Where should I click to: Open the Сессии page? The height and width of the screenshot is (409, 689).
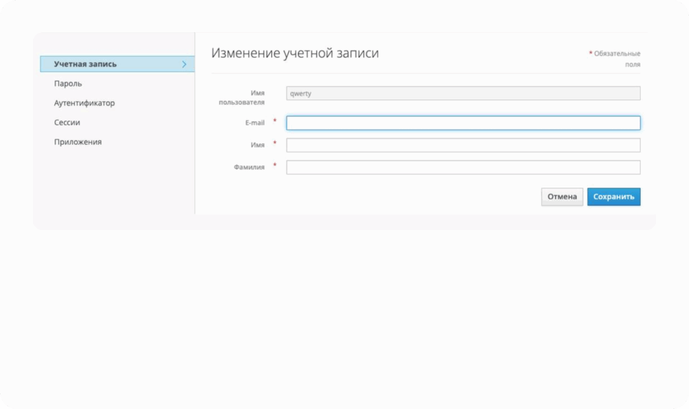[x=67, y=123]
